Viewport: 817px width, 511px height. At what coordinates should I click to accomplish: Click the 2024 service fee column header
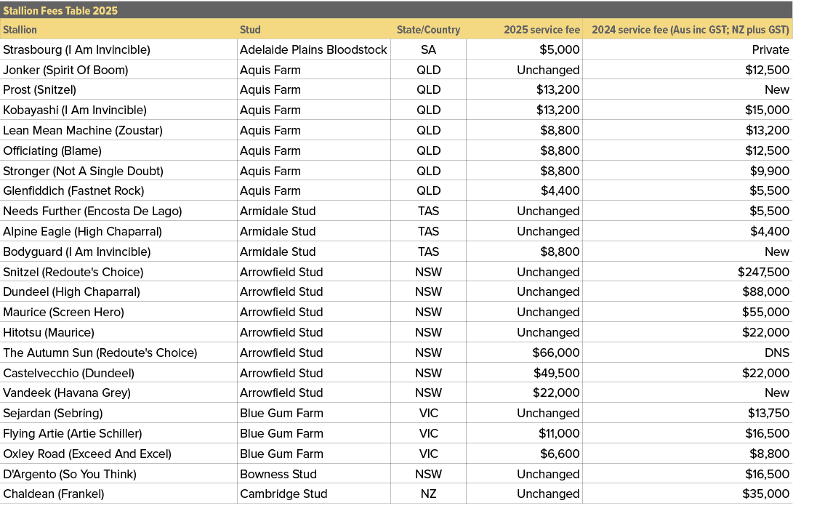coord(689,30)
